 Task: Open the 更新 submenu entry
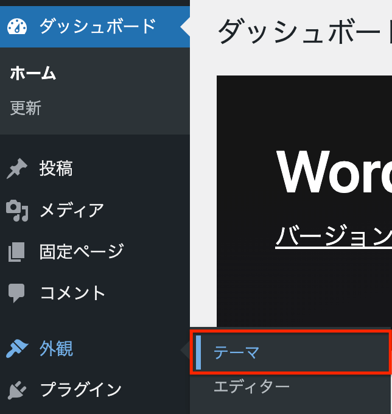26,108
